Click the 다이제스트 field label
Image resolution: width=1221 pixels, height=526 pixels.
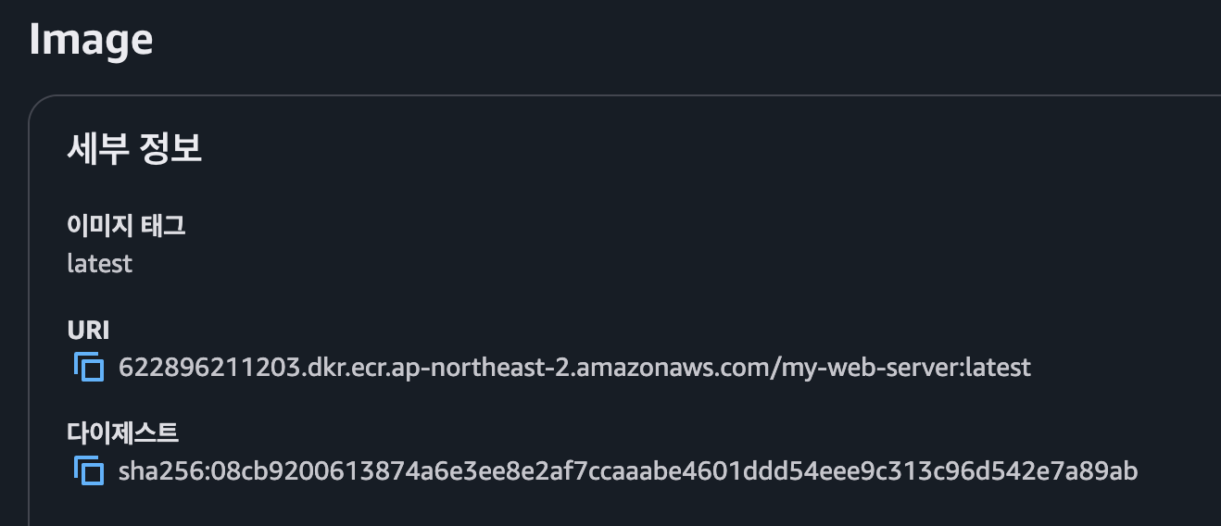[122, 432]
